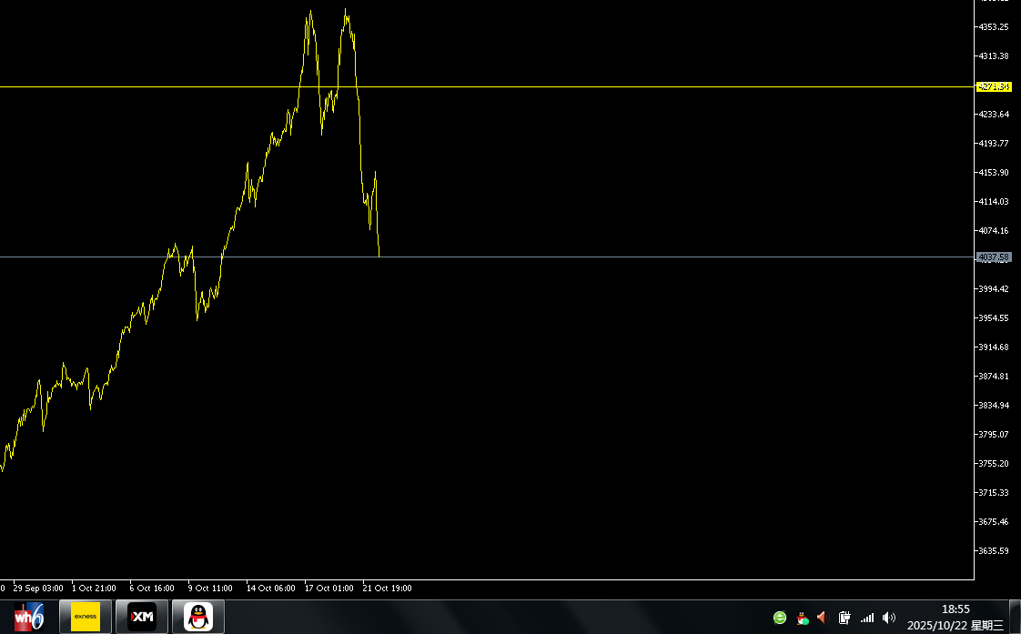This screenshot has width=1021, height=634.
Task: Click the 17 Oct 01:00 time label
Action: pos(329,589)
